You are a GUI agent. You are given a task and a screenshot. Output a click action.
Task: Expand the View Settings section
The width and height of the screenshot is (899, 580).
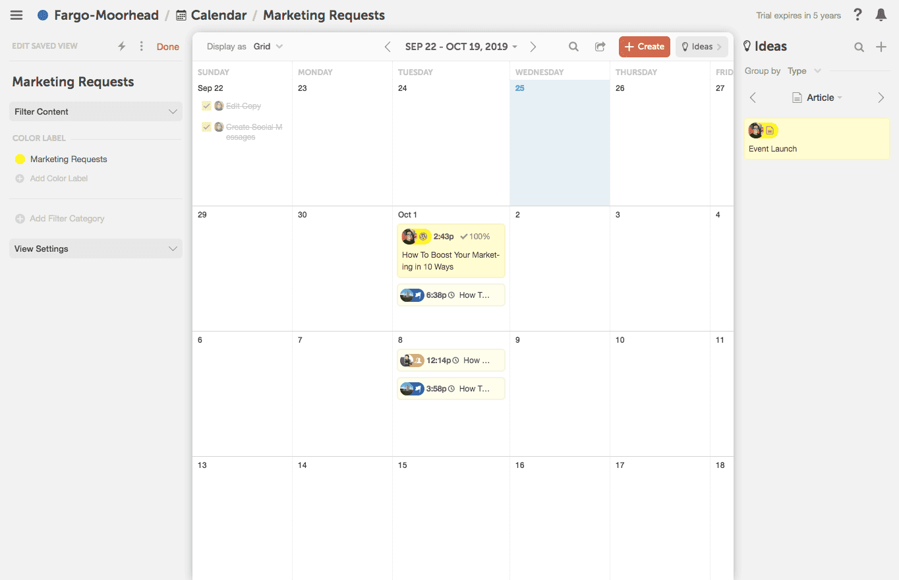[96, 248]
